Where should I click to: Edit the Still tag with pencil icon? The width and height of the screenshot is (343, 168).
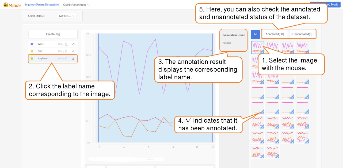coord(73,51)
